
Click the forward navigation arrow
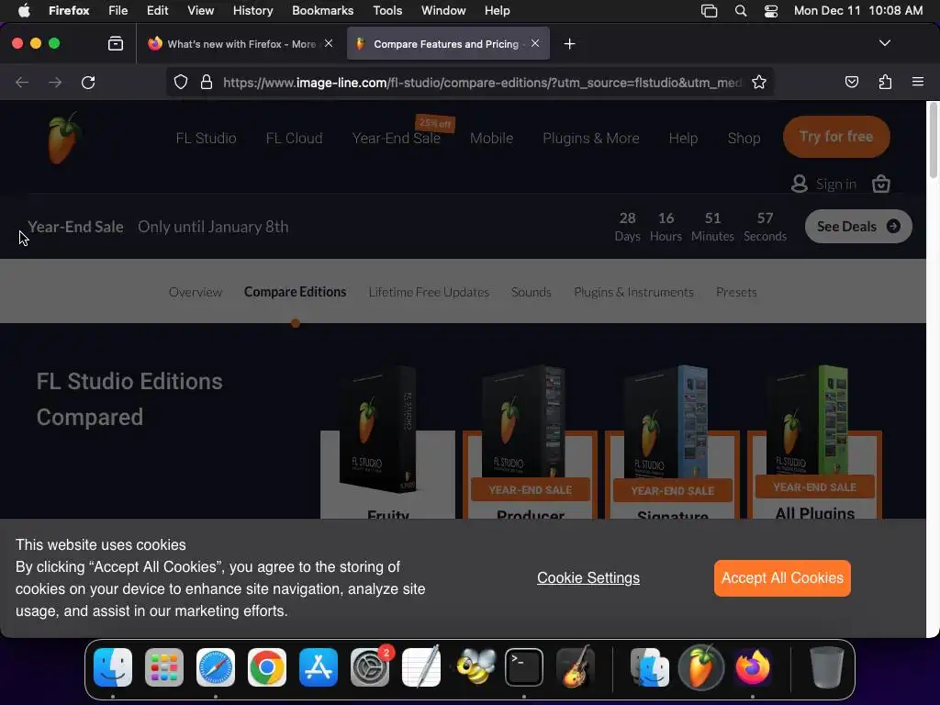pyautogui.click(x=55, y=82)
